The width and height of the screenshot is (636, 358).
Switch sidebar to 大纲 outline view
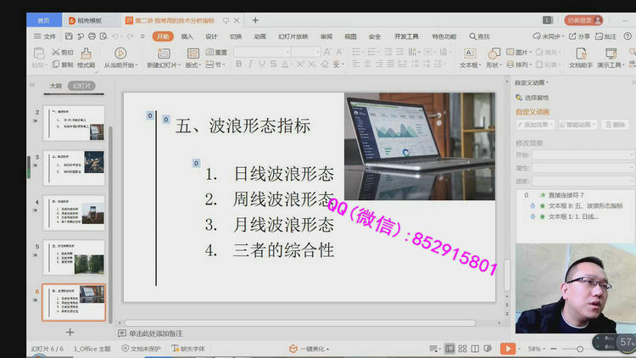point(56,86)
